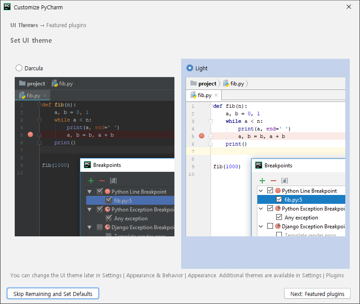Click fib.py breadcrumb Python icon in Darcula preview
360x304 pixels.
54,83
